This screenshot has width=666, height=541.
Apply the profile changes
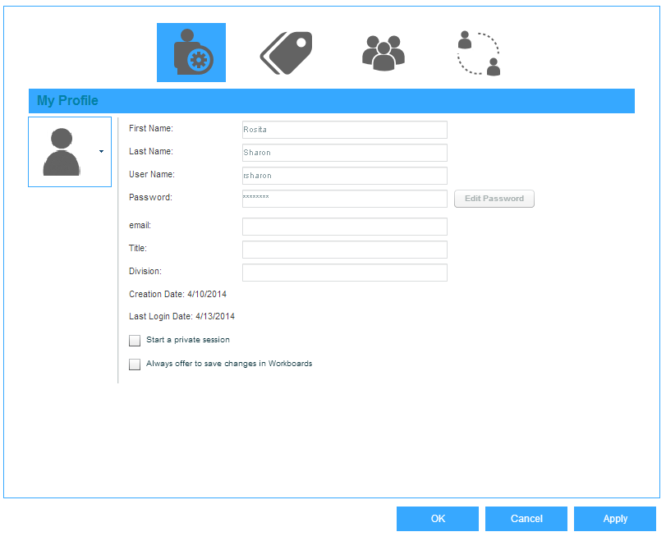tap(614, 519)
